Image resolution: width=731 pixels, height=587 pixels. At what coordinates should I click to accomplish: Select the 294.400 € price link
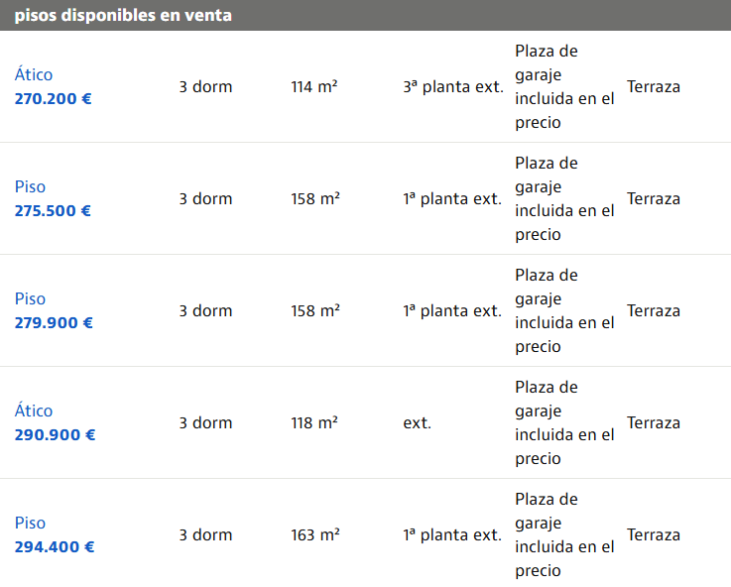pyautogui.click(x=55, y=547)
